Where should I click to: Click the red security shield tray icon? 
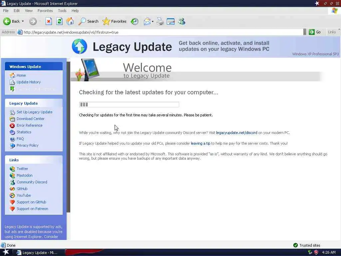pos(316,253)
